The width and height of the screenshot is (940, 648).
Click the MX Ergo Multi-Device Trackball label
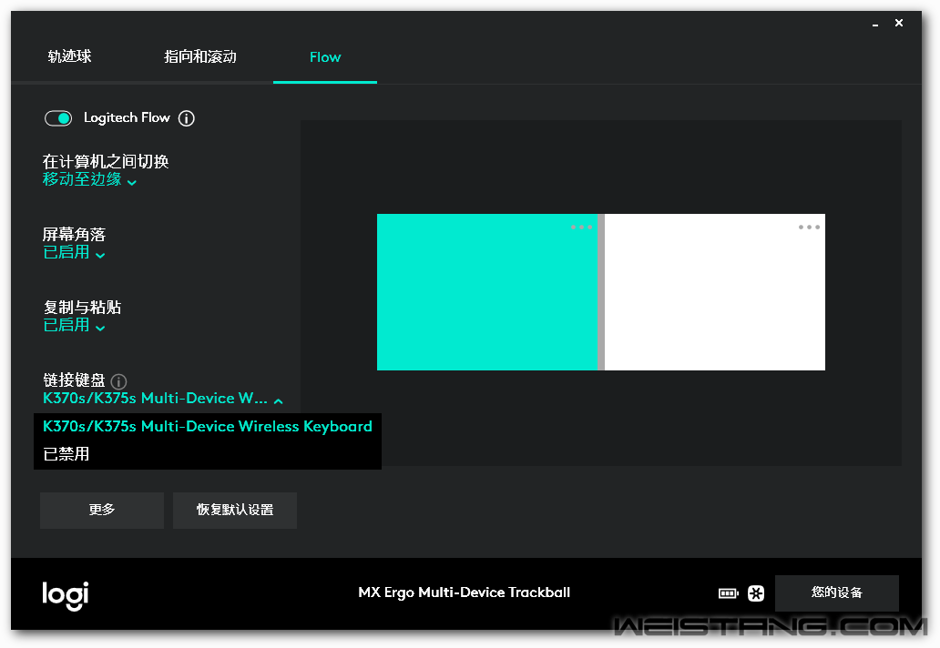click(x=464, y=592)
